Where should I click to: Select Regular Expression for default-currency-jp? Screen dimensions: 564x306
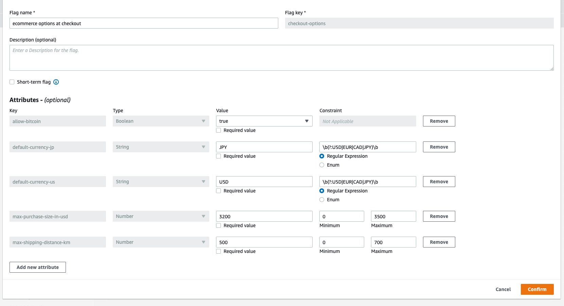coord(322,156)
